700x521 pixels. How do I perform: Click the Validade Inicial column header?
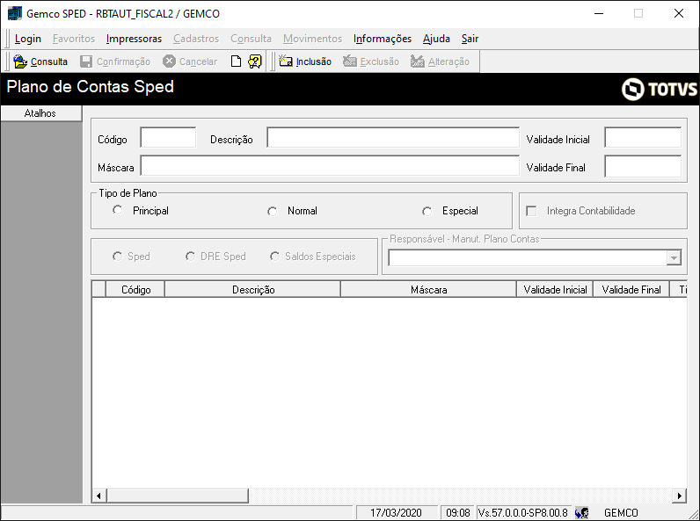coord(555,290)
